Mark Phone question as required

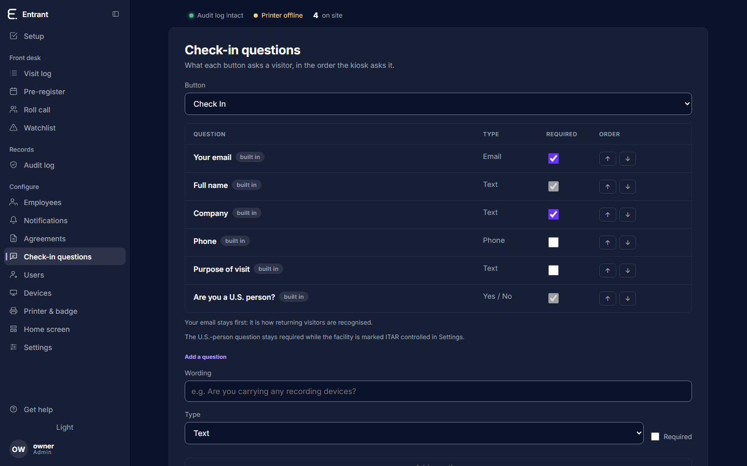(554, 242)
